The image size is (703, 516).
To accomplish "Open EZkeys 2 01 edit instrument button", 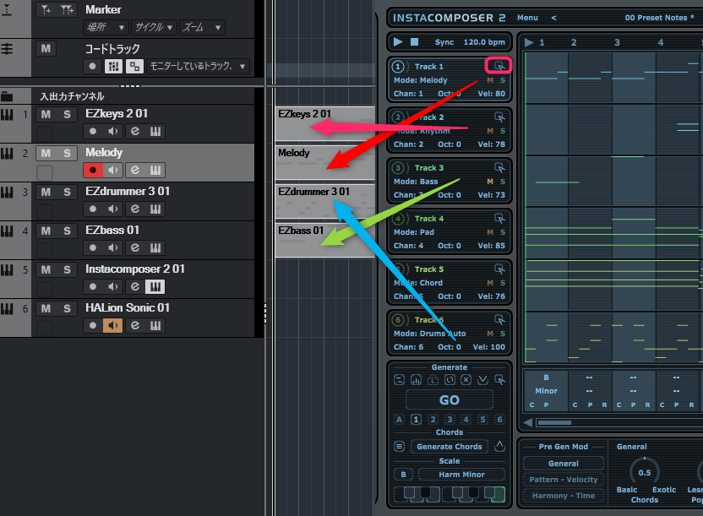I will tap(135, 131).
